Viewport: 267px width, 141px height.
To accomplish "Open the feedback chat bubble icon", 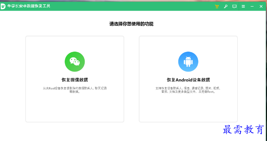I will tap(234, 7).
